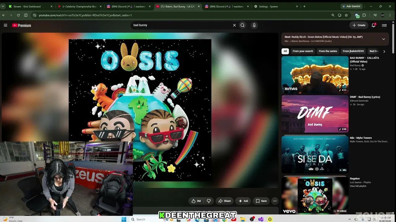Screen dimensions: 396x222
Task: Click the Ask button under video
Action: tap(243, 201)
